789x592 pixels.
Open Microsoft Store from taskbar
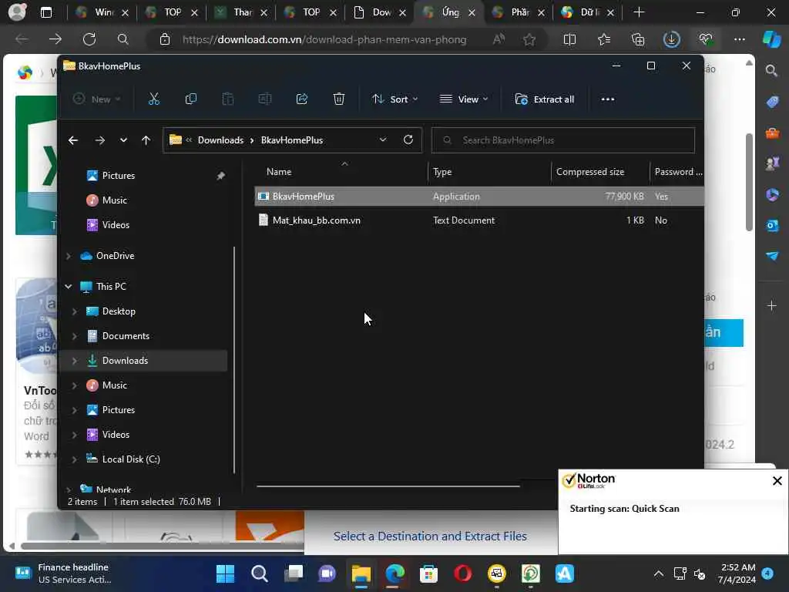[428, 573]
